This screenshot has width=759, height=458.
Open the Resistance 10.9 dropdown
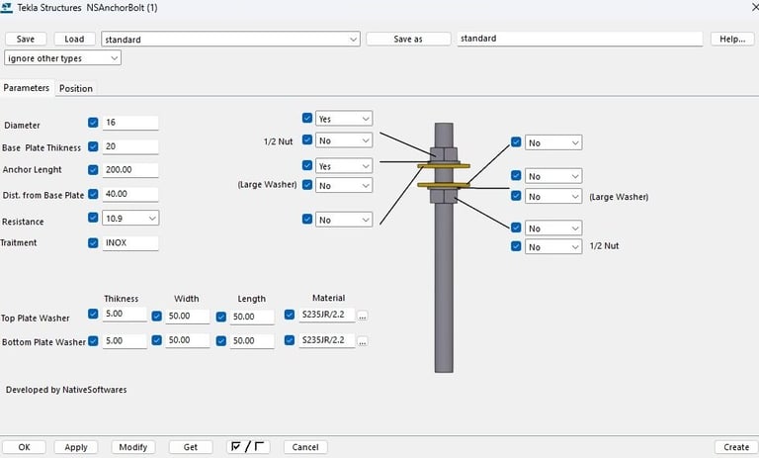point(130,218)
